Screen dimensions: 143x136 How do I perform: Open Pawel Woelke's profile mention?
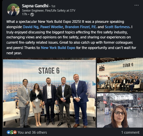[x=52, y=27]
